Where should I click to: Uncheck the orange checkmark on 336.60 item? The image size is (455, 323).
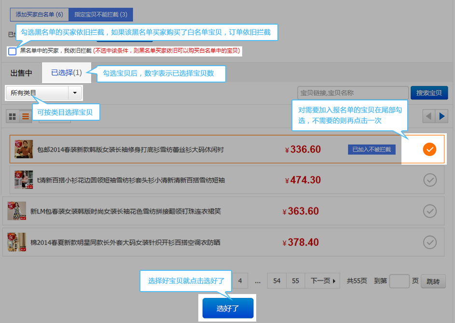(429, 149)
